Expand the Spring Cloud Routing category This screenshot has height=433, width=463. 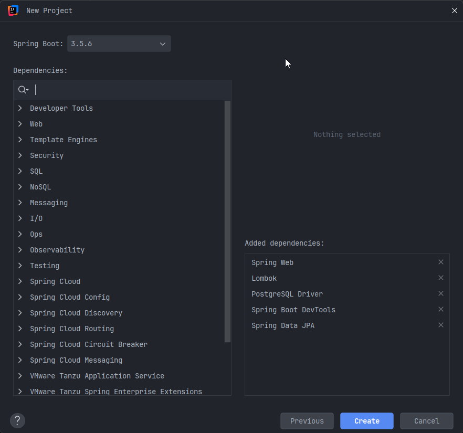(20, 329)
